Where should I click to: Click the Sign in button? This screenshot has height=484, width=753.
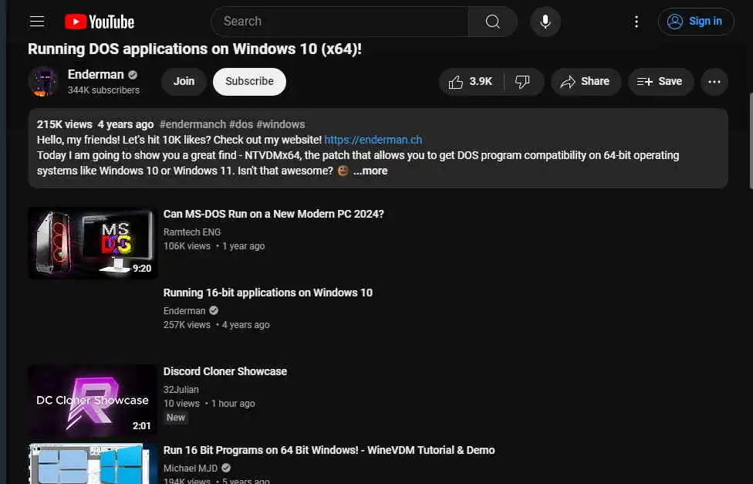695,22
